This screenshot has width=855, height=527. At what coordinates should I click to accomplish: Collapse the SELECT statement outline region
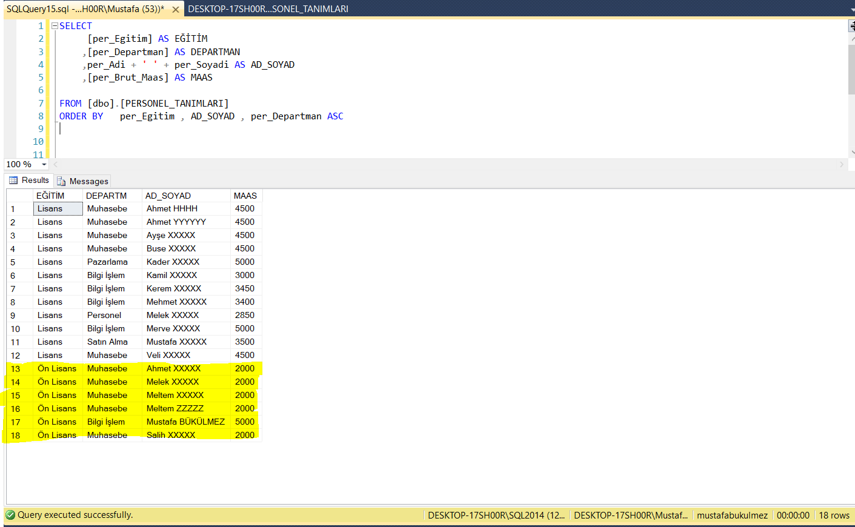(53, 25)
